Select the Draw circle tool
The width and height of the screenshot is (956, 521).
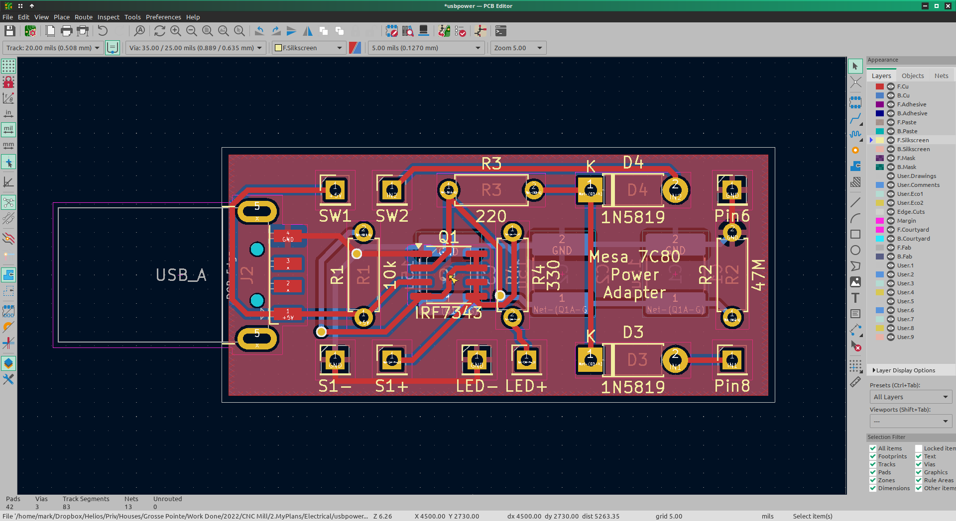855,250
